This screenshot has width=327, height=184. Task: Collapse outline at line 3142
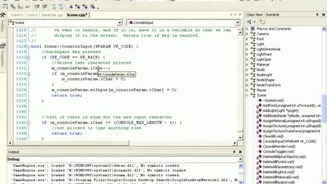click(29, 123)
